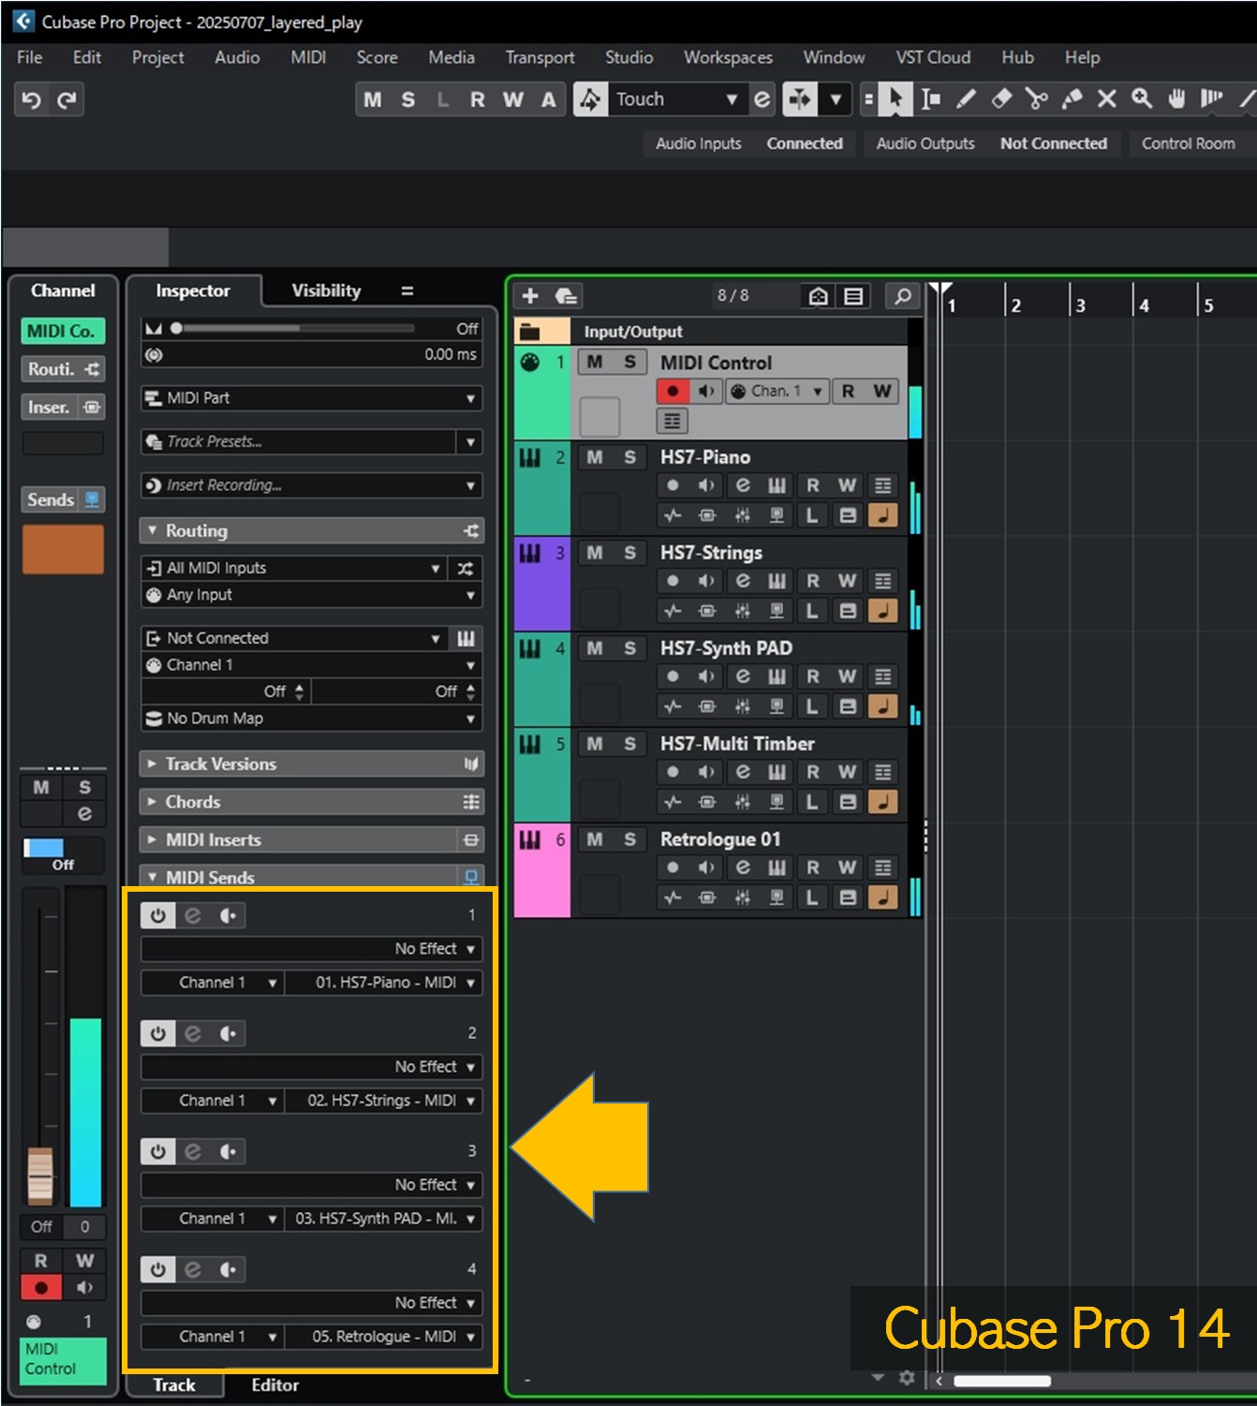
Task: Open MIDI Control track lane button
Action: coord(673,421)
